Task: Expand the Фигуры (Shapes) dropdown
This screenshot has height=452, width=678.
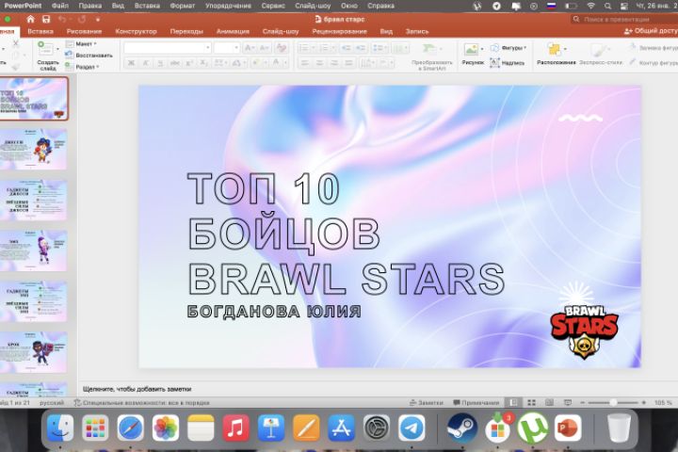Action: (x=509, y=48)
